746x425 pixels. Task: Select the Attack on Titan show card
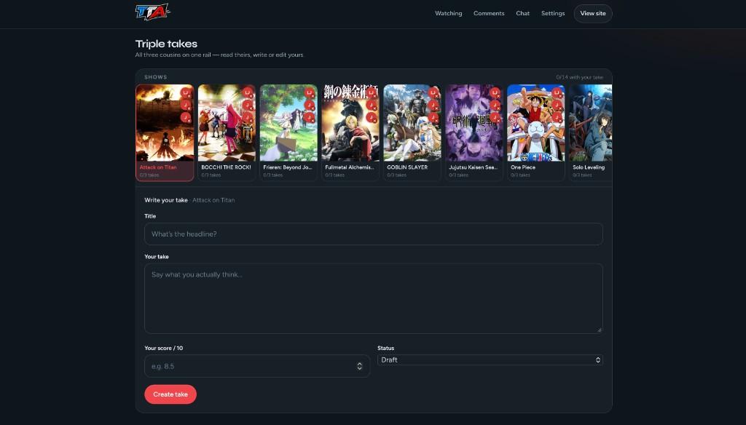point(165,132)
